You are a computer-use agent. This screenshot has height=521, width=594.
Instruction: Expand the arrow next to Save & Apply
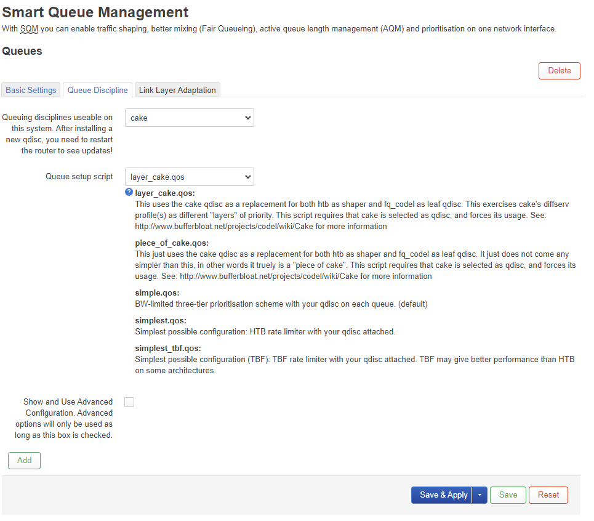point(480,495)
